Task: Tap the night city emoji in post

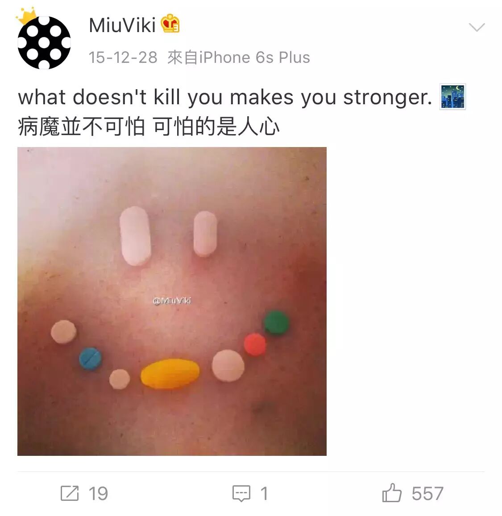Action: click(x=452, y=97)
